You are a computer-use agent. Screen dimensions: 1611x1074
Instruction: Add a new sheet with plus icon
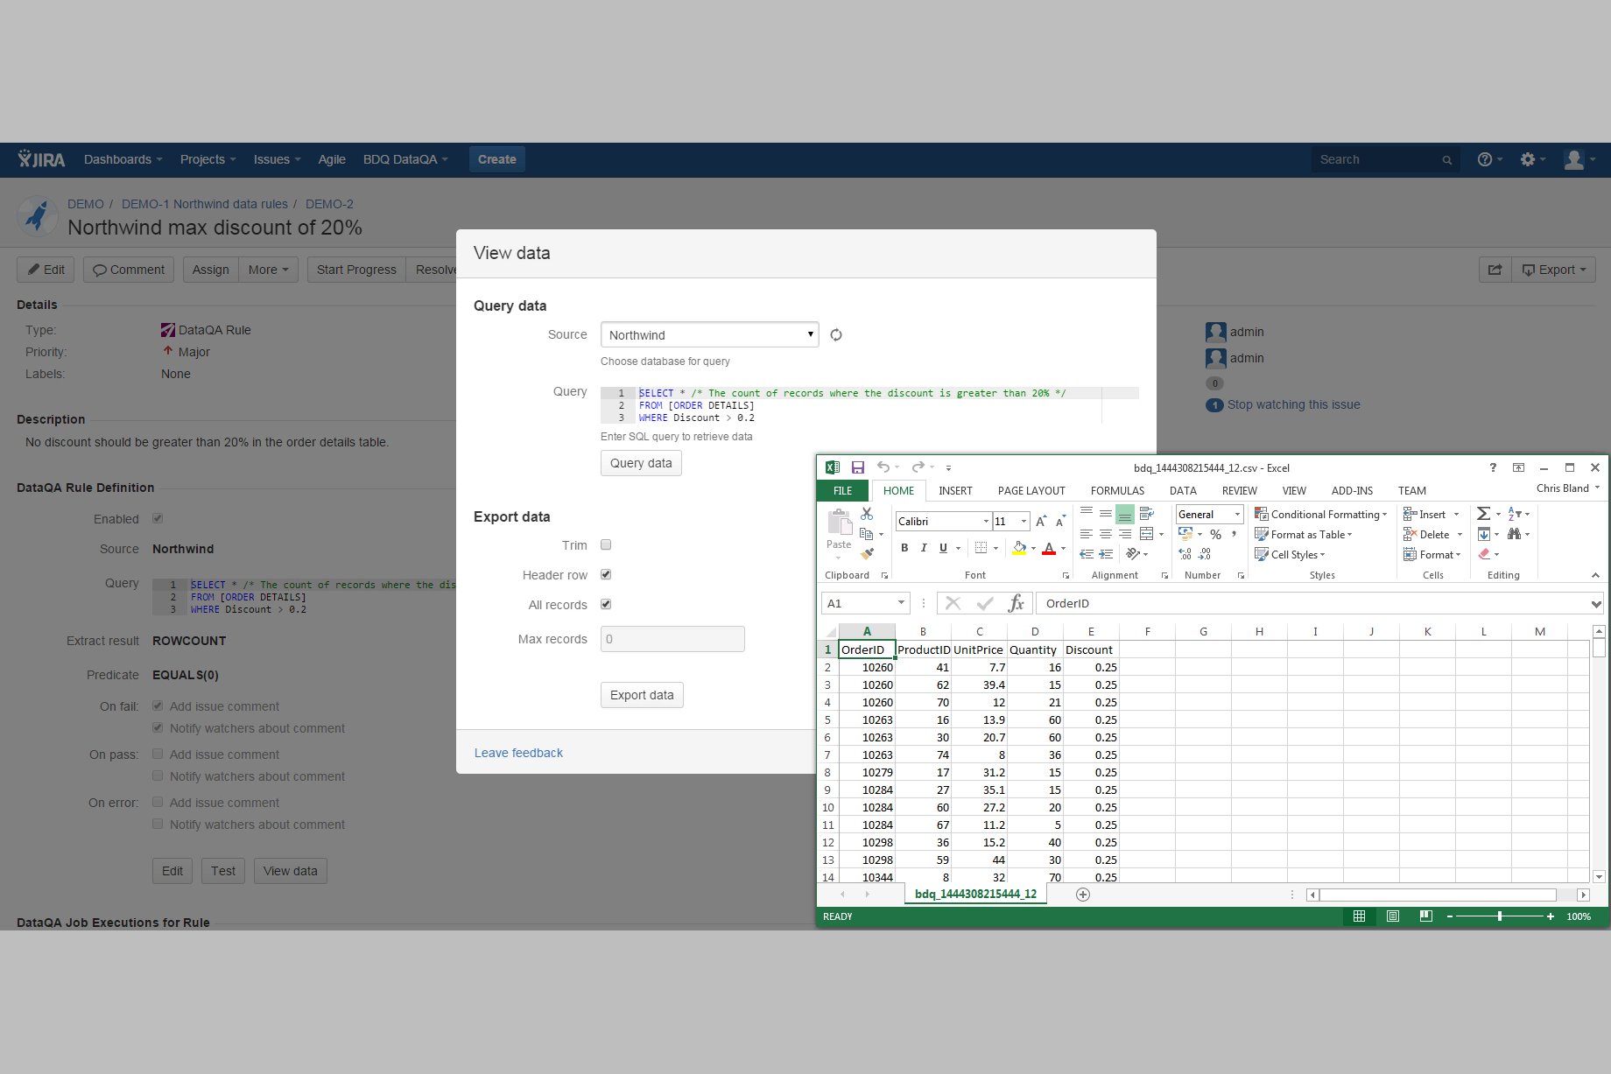(x=1083, y=894)
